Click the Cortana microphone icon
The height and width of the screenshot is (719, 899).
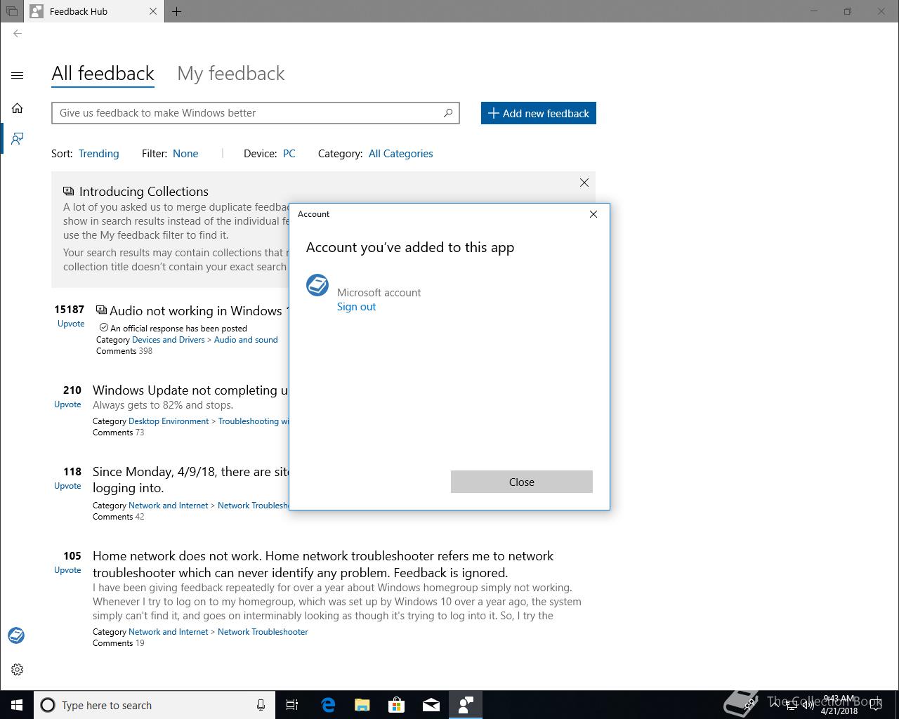[x=261, y=705]
